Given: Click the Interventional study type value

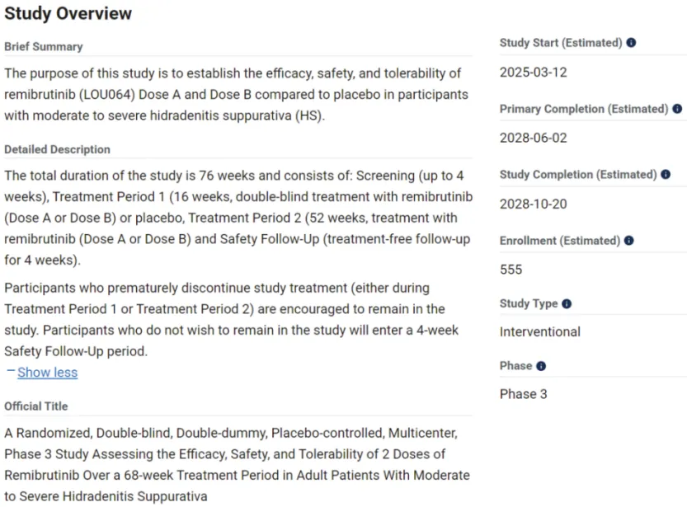Looking at the screenshot, I should [x=539, y=332].
